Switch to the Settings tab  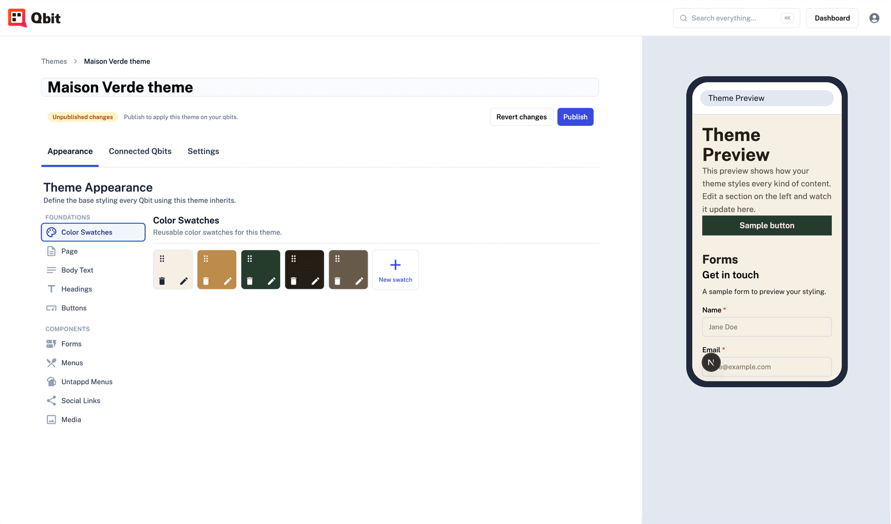[203, 151]
